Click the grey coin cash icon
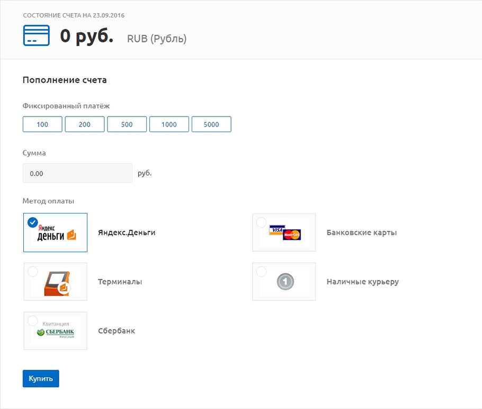This screenshot has width=482, height=409. (x=285, y=282)
